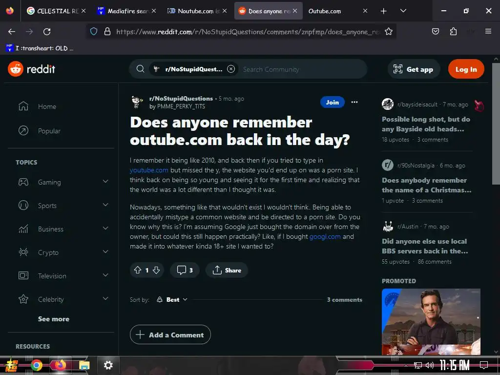This screenshot has width=500, height=375.
Task: Expand the Sports topic
Action: (x=105, y=205)
